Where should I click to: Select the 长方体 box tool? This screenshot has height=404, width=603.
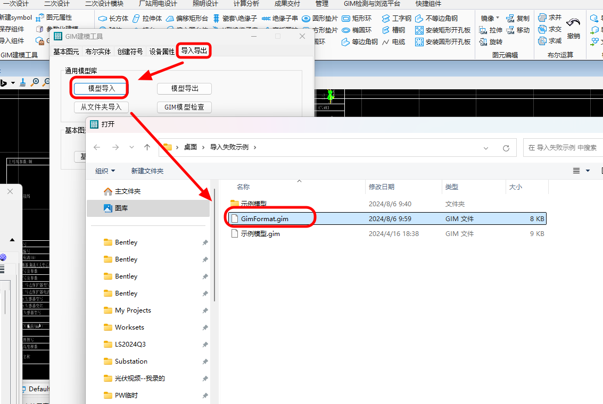click(x=113, y=19)
